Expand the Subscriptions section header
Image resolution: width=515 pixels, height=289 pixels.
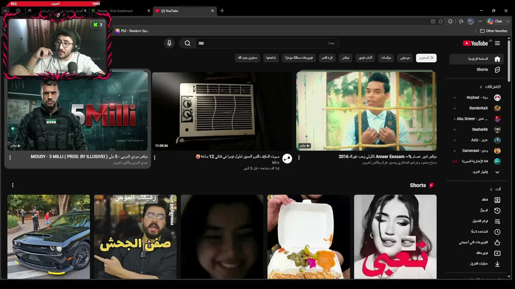click(x=490, y=87)
